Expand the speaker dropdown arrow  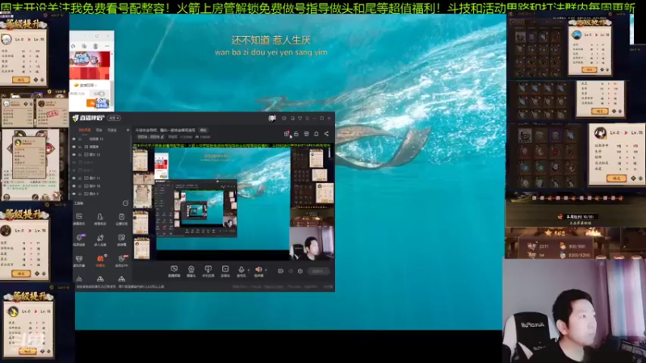(x=266, y=270)
